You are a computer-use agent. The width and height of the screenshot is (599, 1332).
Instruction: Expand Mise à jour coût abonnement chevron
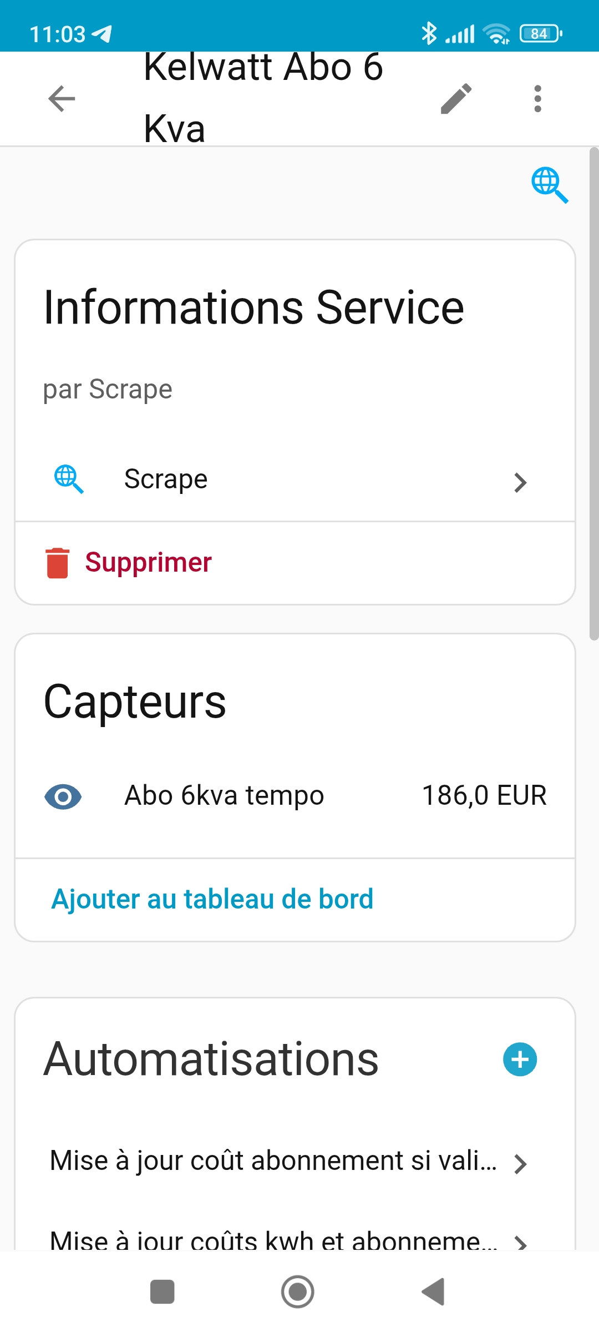[x=520, y=1163]
